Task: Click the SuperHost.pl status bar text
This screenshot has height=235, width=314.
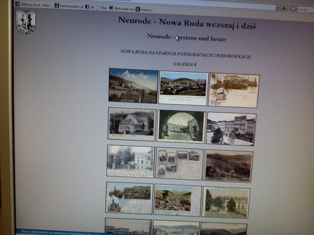Action: (x=60, y=233)
